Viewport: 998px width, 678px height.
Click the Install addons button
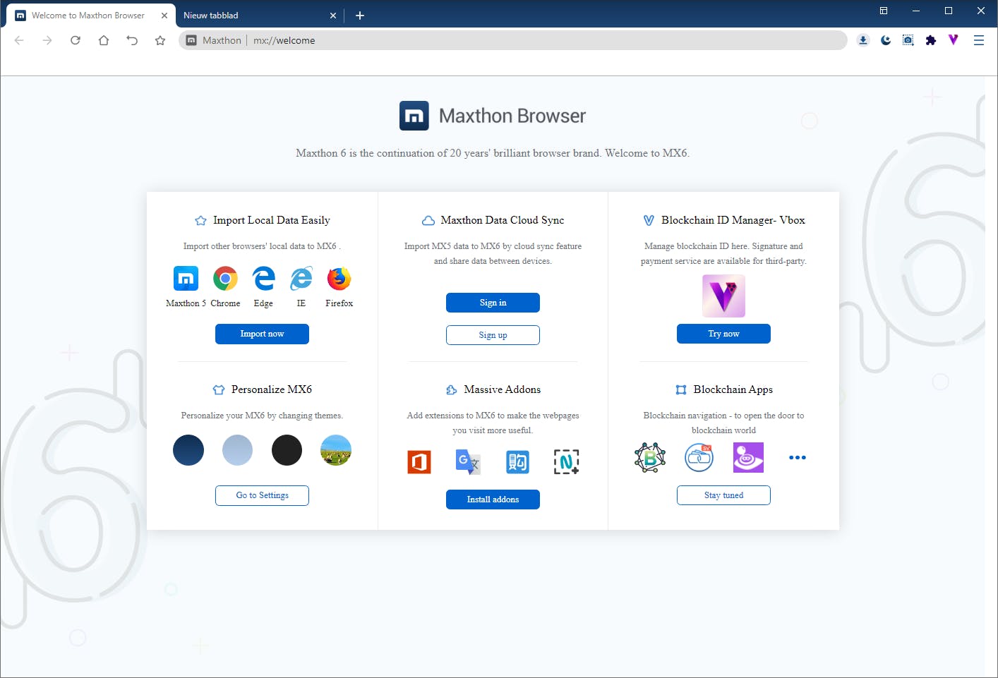(493, 500)
